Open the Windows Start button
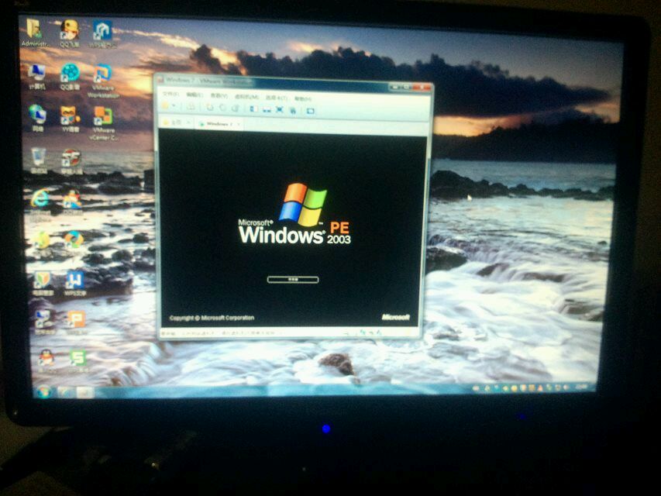Viewport: 661px width, 496px height. click(43, 392)
